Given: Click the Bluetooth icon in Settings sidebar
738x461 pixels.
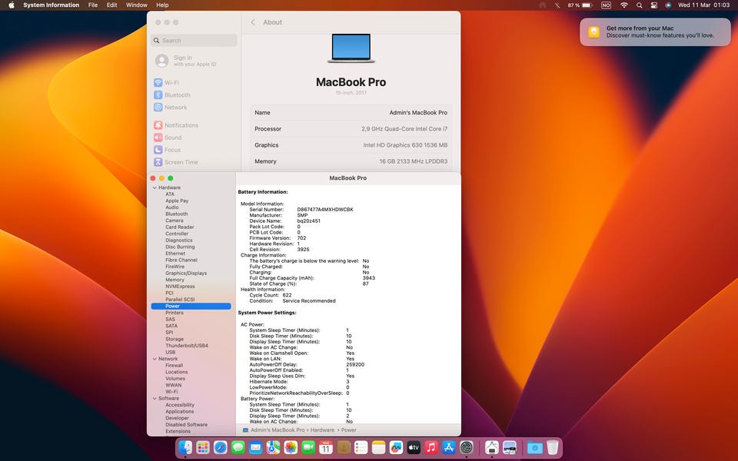Looking at the screenshot, I should click(x=158, y=95).
